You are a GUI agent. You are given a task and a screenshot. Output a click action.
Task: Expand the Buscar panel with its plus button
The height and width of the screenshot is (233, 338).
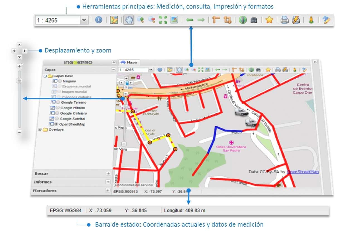108,173
